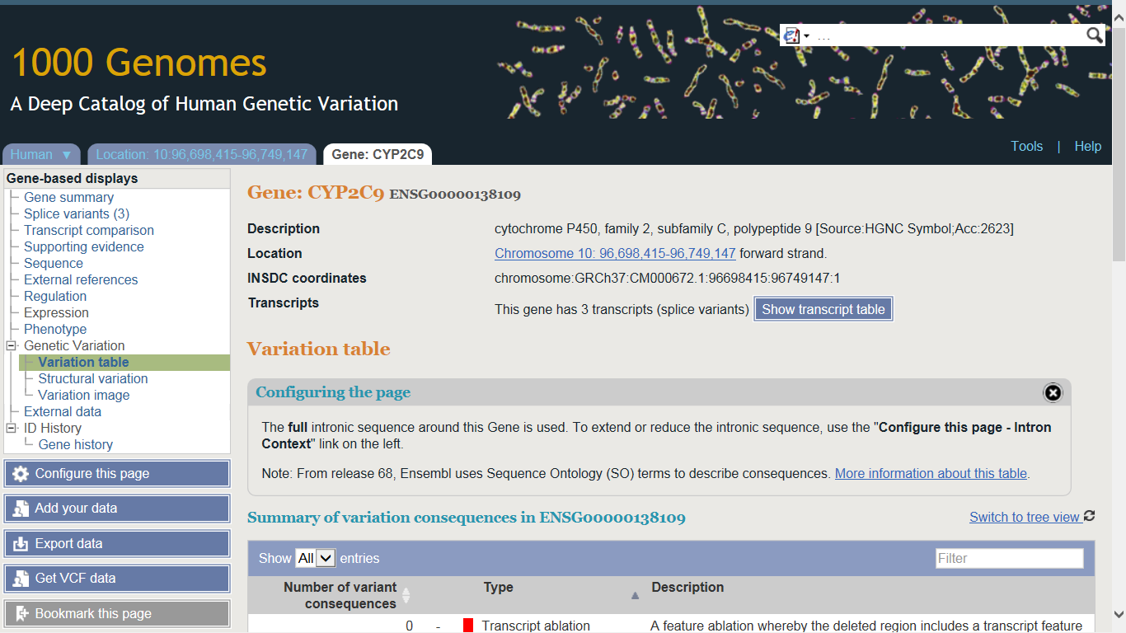Open the Human species dropdown tab
Image resolution: width=1126 pixels, height=633 pixels.
point(41,154)
